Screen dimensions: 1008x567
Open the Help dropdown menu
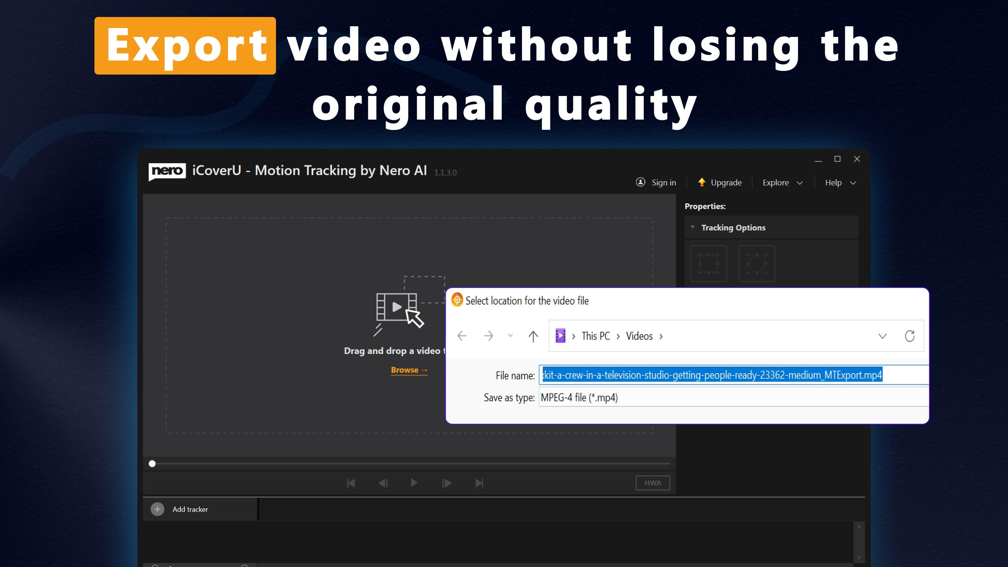tap(839, 182)
